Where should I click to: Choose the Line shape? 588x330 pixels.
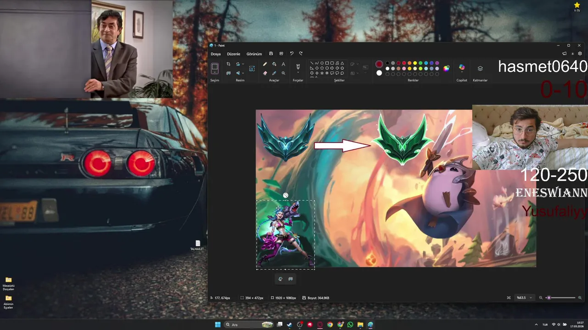pos(312,63)
